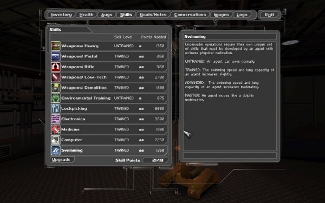Click the Weapons: Low-Tech skill icon
The width and height of the screenshot is (325, 203).
click(56, 77)
